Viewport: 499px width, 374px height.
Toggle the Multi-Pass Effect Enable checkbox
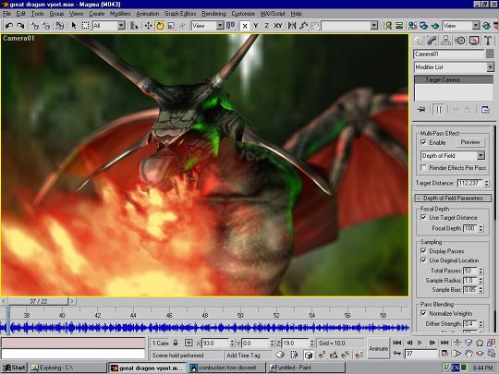pos(423,142)
